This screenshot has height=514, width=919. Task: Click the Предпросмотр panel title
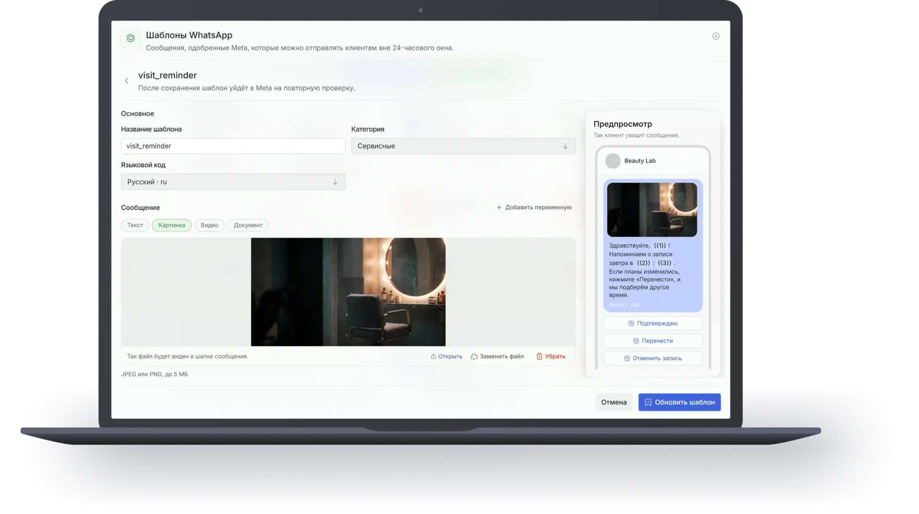(x=623, y=124)
